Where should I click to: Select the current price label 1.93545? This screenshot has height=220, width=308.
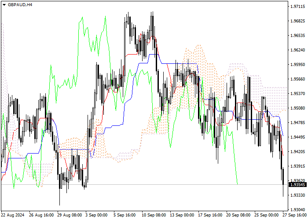pos(298,185)
